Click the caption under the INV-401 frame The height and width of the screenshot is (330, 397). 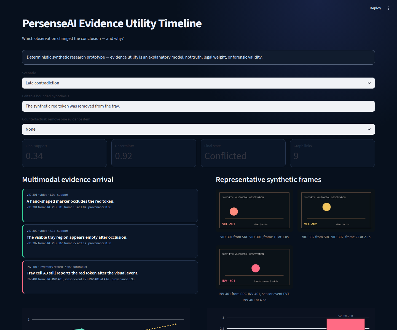pos(254,297)
